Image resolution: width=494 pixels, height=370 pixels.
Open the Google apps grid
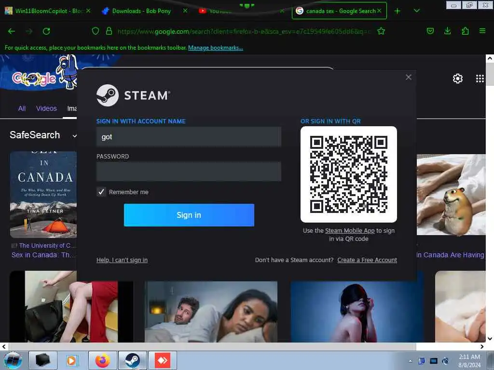click(x=480, y=79)
